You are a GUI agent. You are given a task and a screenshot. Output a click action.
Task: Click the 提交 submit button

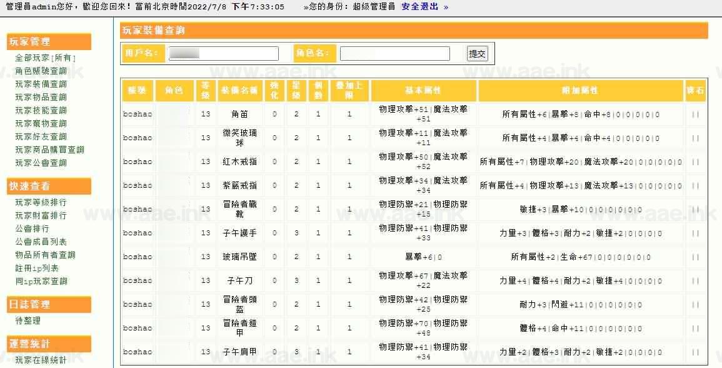[477, 53]
